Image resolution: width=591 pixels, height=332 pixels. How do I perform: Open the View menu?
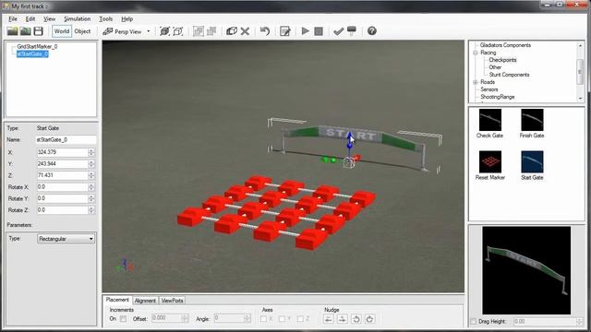click(49, 18)
